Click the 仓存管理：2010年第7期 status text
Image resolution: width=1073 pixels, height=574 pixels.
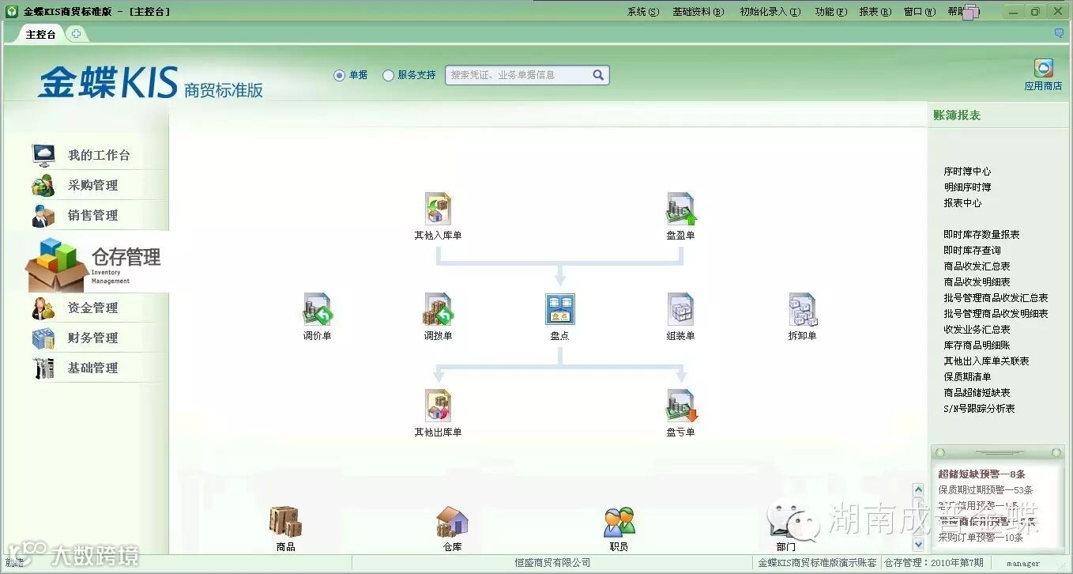(x=933, y=563)
